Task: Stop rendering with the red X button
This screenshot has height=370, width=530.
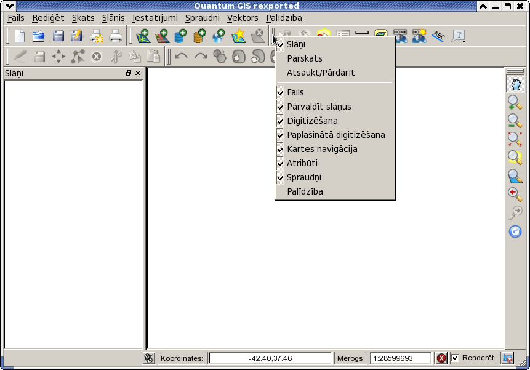Action: [x=441, y=358]
